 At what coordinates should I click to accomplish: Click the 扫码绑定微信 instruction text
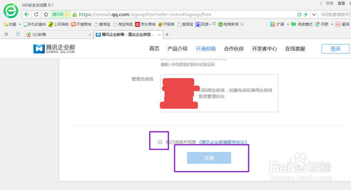pos(235,93)
